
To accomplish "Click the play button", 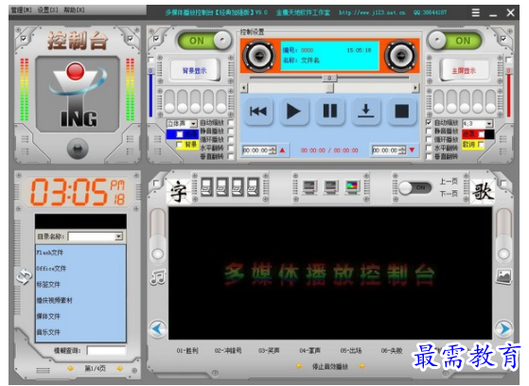I will 293,112.
